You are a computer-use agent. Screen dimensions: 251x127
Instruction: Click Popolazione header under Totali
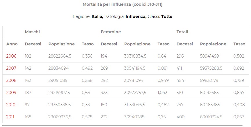(x=213, y=44)
